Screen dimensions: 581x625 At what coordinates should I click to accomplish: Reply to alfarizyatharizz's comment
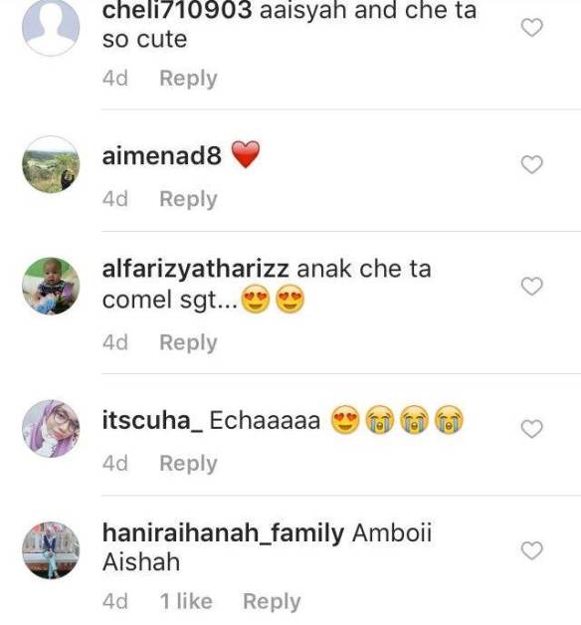click(188, 342)
